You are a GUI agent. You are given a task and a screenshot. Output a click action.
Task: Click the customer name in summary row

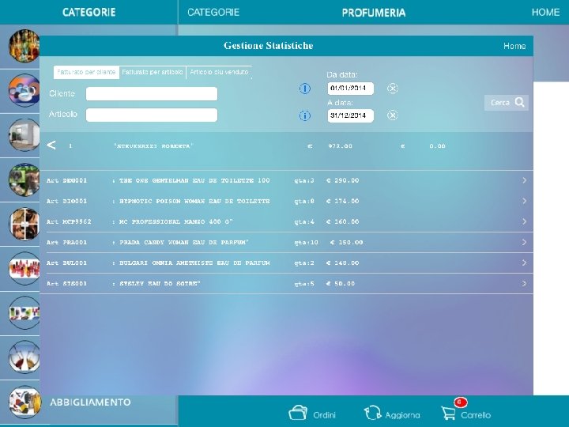tap(153, 146)
